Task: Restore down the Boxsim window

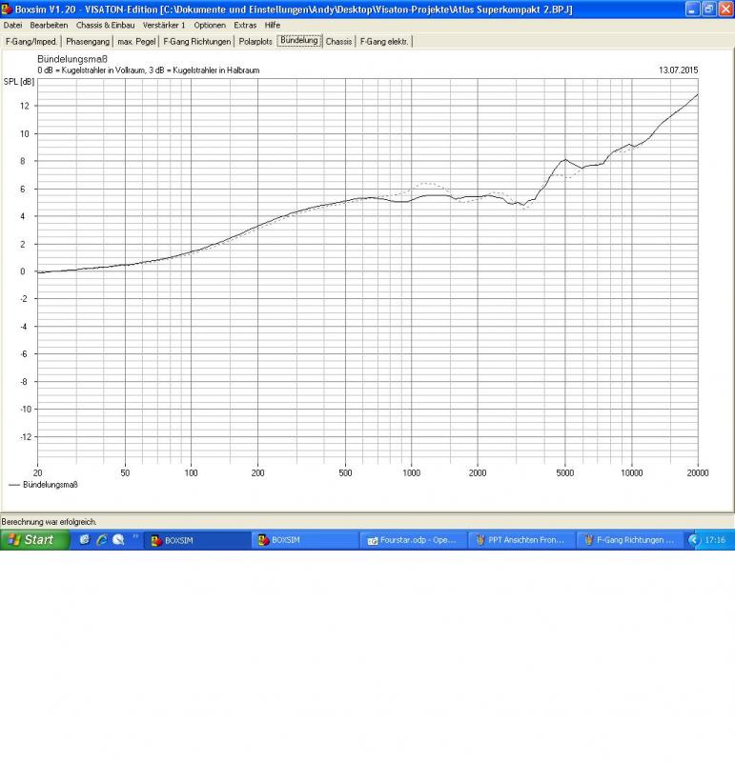Action: 708,9
